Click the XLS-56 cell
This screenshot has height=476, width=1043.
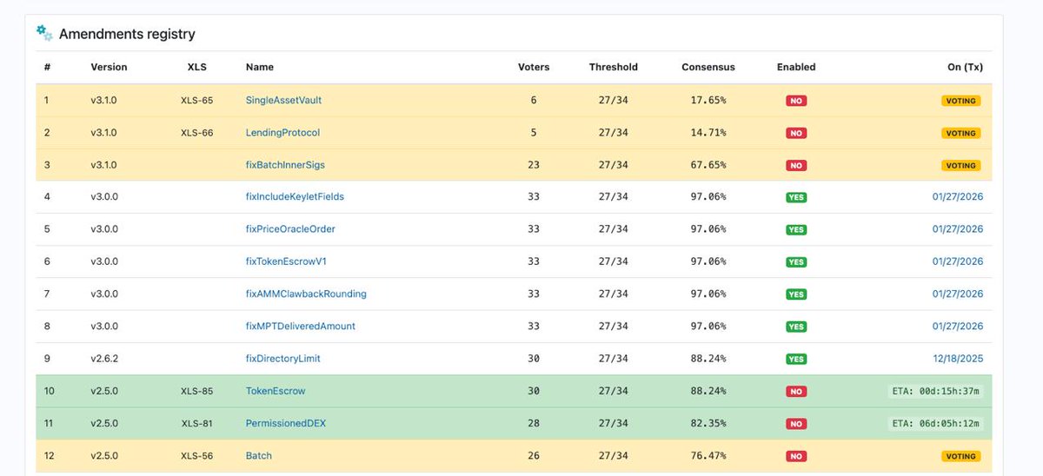tap(197, 455)
